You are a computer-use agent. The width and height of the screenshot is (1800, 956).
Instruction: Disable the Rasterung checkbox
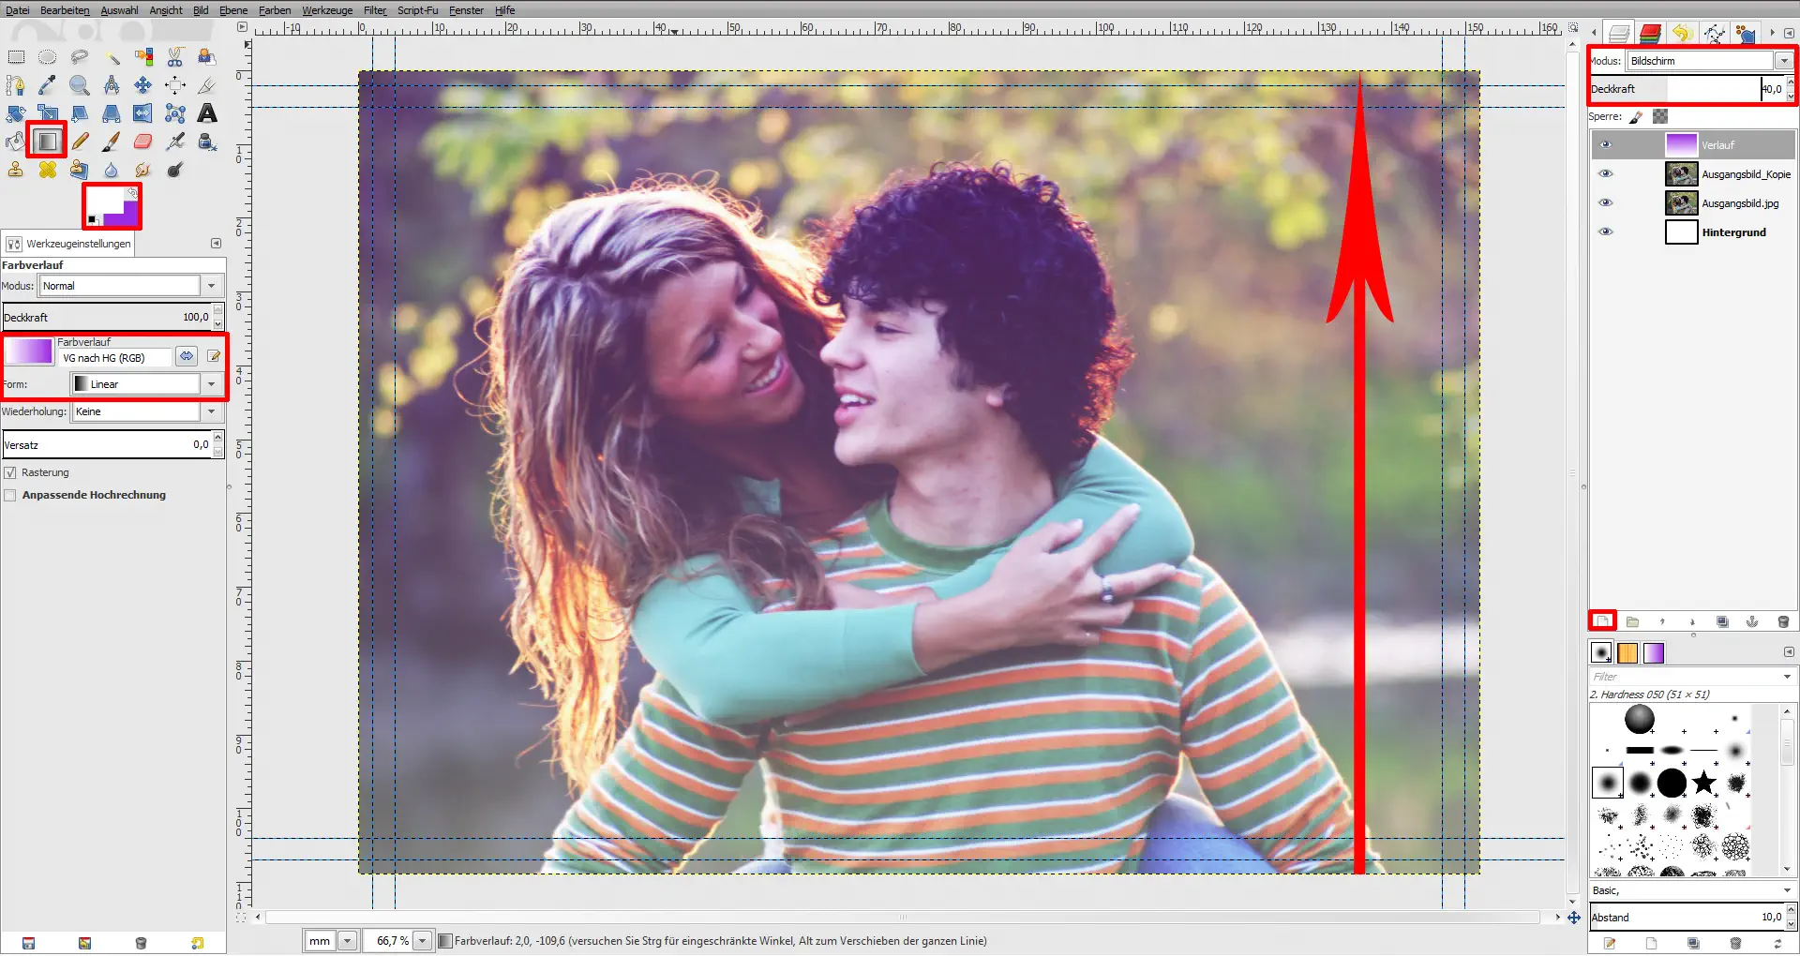click(x=10, y=473)
